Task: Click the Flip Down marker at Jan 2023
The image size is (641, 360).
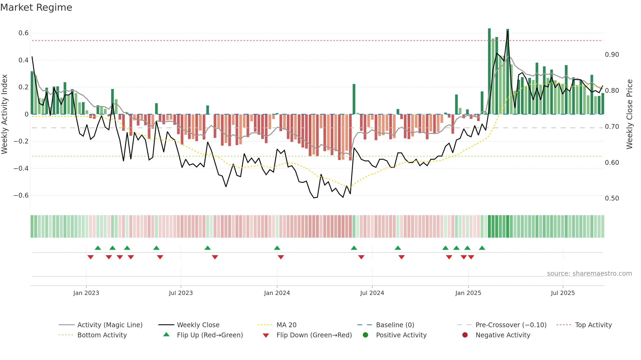Action: click(x=91, y=257)
